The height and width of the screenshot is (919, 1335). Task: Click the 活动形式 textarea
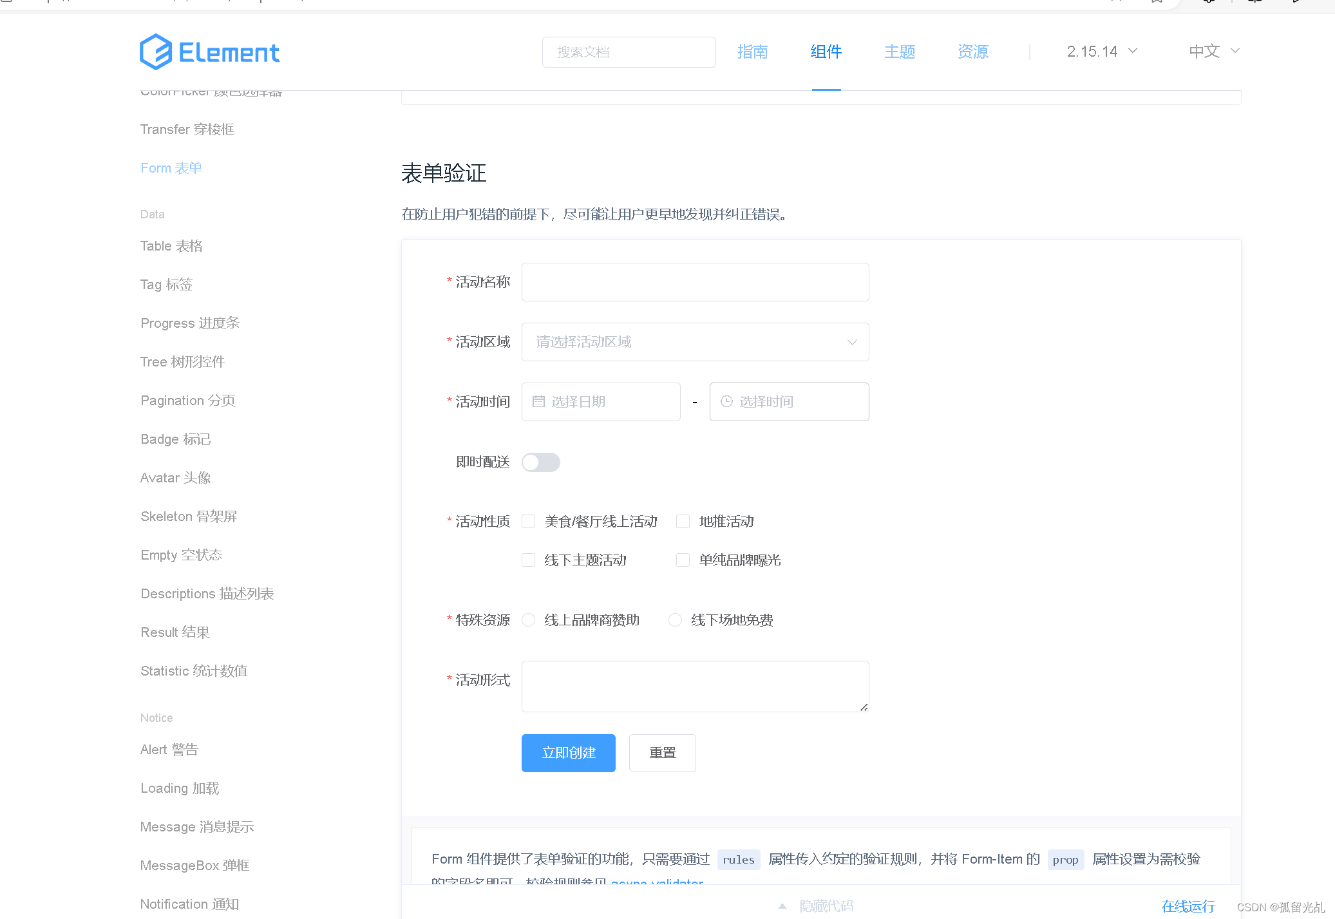point(696,687)
